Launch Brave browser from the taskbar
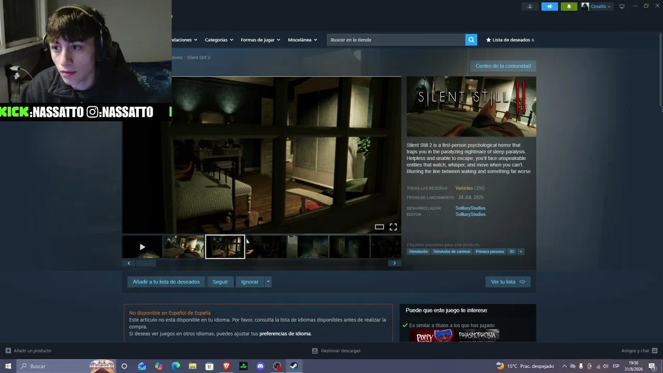The height and width of the screenshot is (373, 663). 226,366
